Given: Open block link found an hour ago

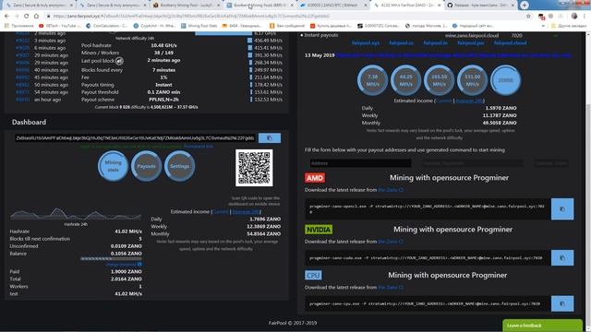Looking at the screenshot, I should tap(22, 100).
